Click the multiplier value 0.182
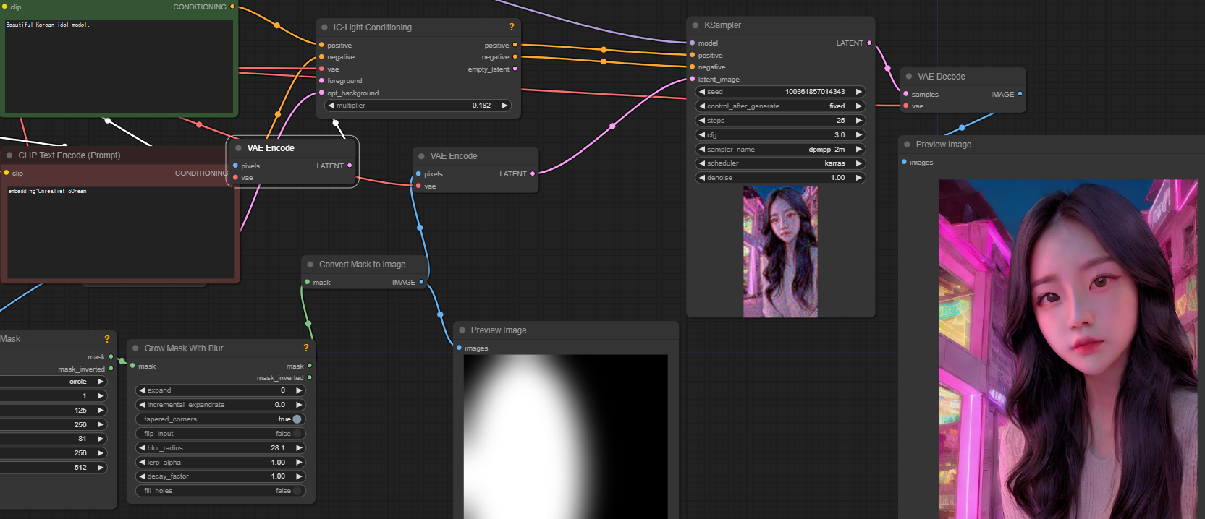The width and height of the screenshot is (1205, 519). (x=481, y=106)
